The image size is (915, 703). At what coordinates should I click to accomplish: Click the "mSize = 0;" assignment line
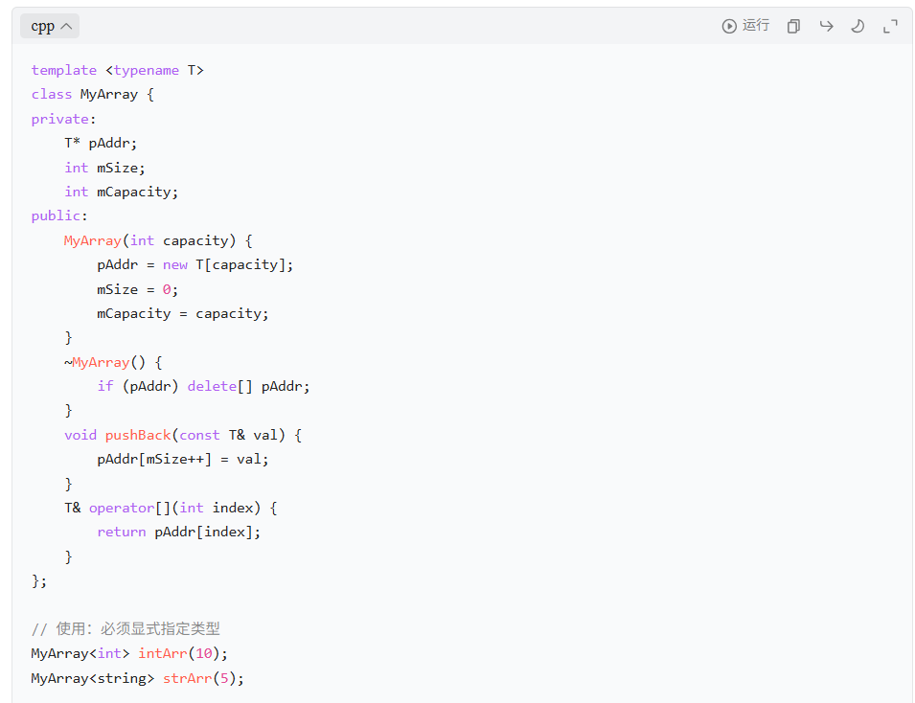point(138,289)
